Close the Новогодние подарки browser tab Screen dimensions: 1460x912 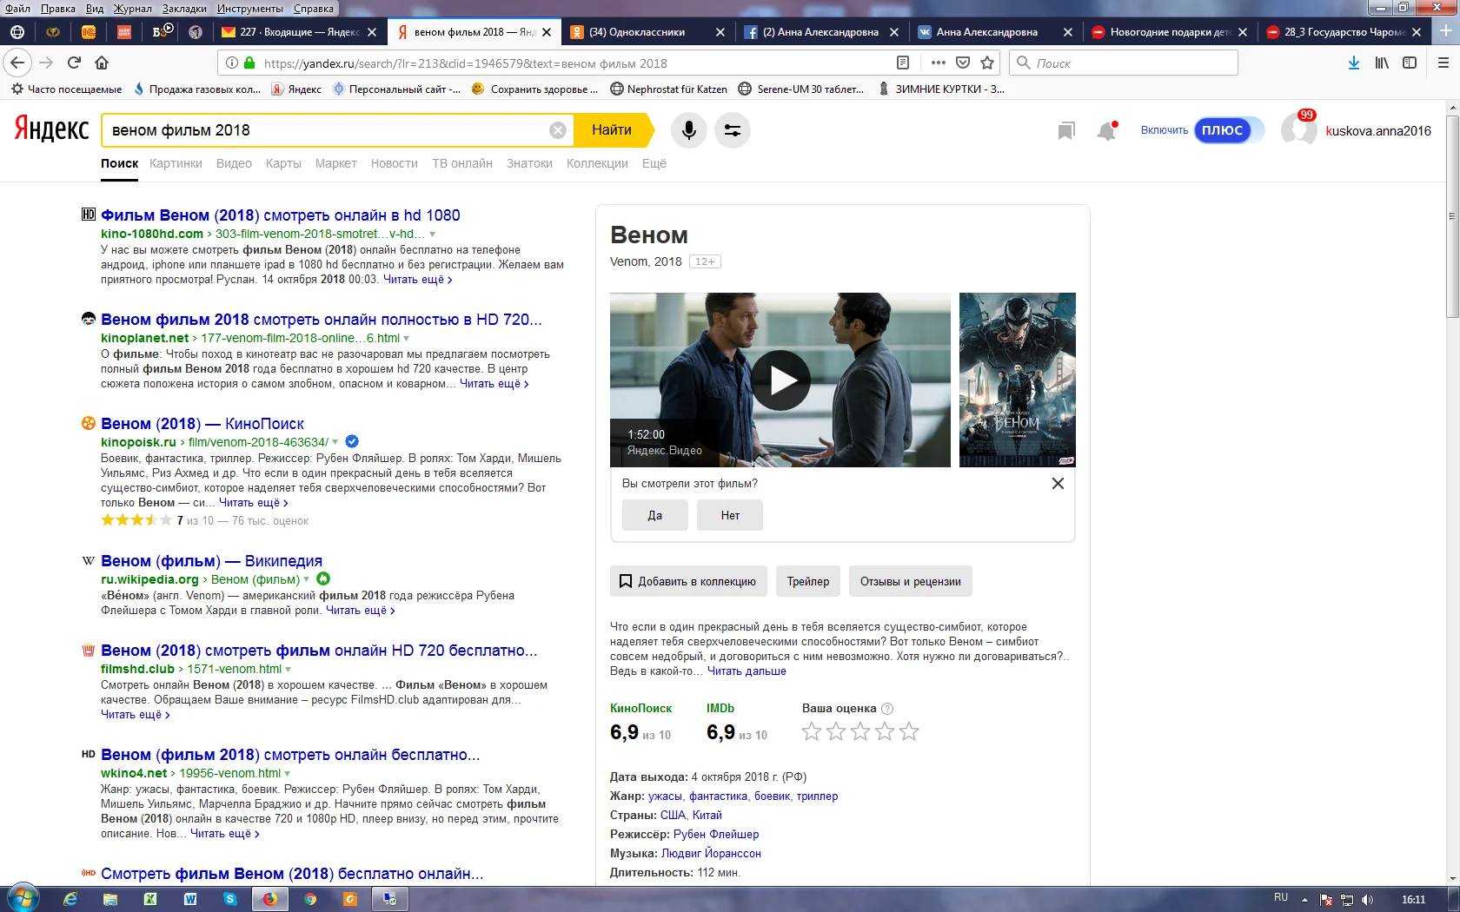click(x=1243, y=32)
